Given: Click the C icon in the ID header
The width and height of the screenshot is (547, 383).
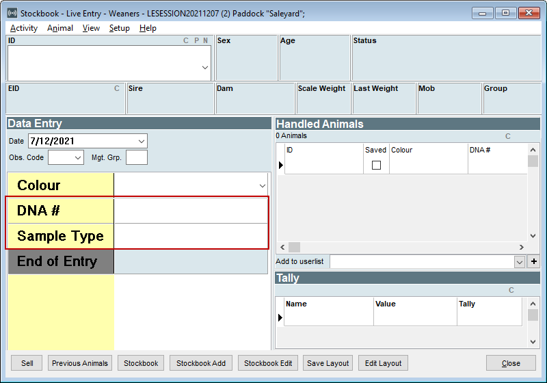Looking at the screenshot, I should [186, 40].
